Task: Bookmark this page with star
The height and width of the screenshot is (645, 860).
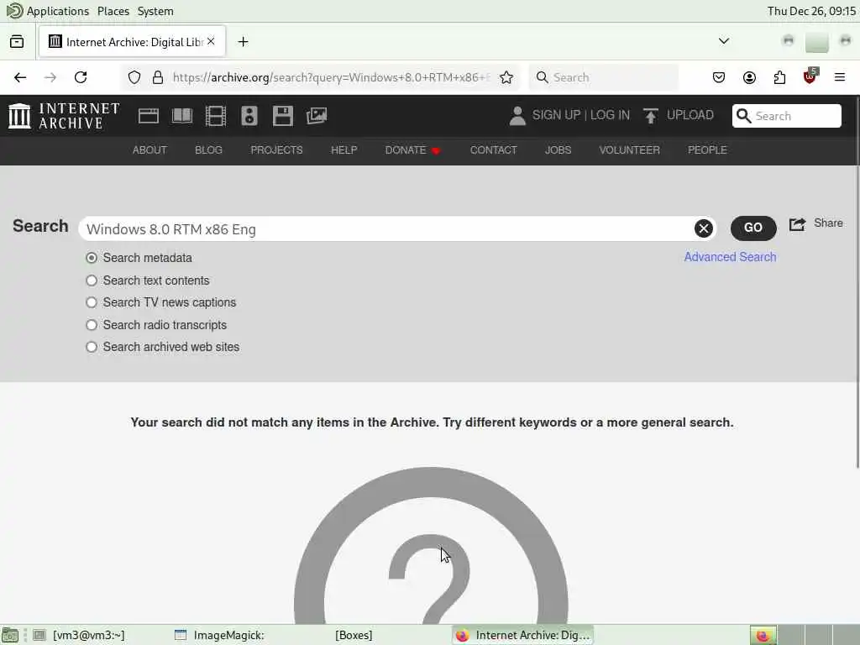Action: click(506, 77)
